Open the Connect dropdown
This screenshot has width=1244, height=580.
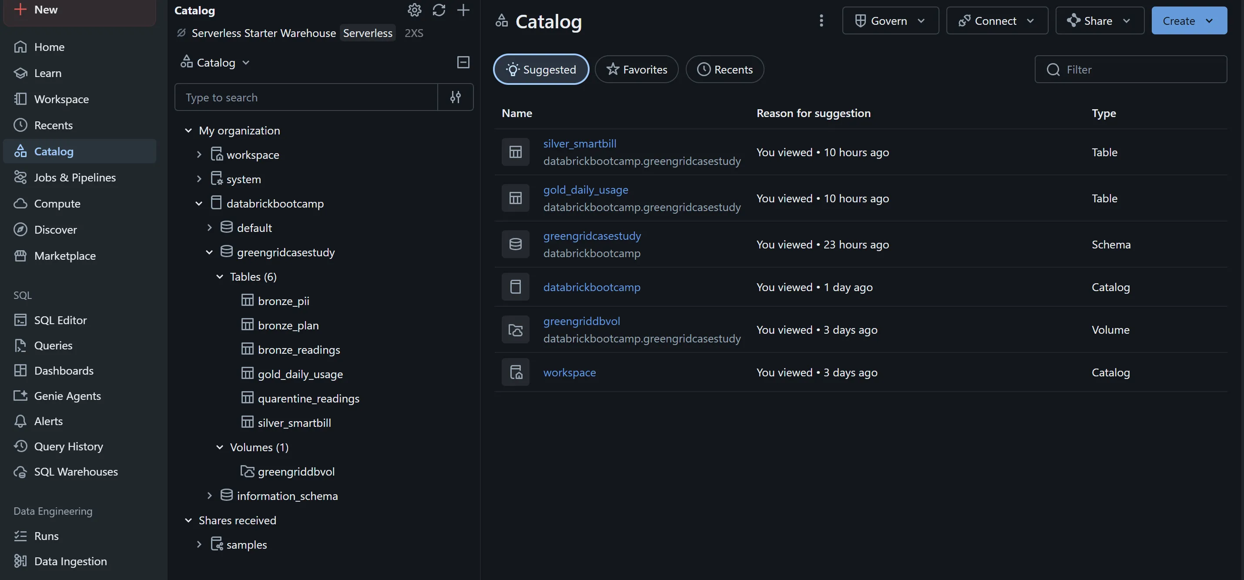click(997, 21)
